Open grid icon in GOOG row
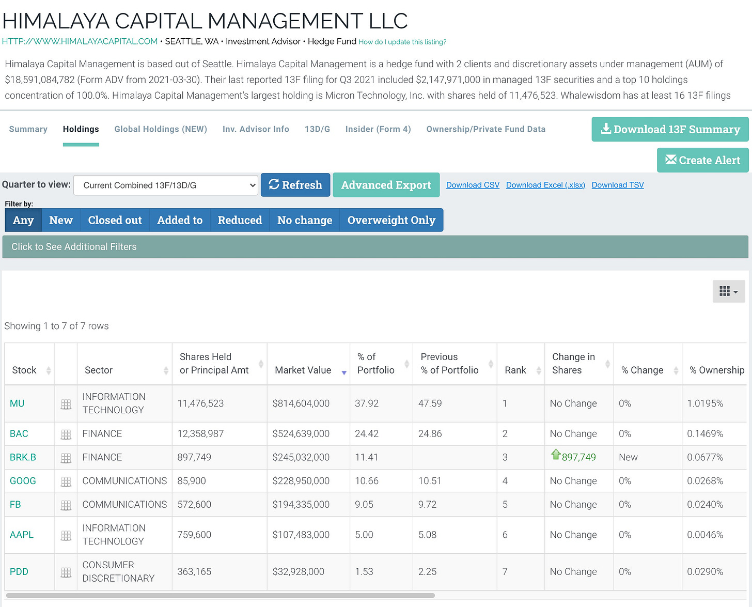The width and height of the screenshot is (752, 607). [66, 481]
